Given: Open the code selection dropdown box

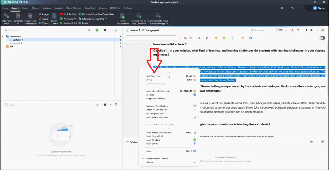Looking at the screenshot, I should (x=151, y=38).
